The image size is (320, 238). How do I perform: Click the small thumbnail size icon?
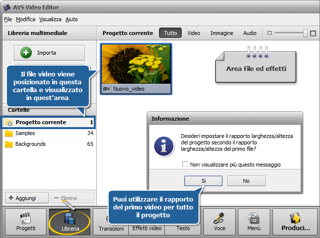270,33
